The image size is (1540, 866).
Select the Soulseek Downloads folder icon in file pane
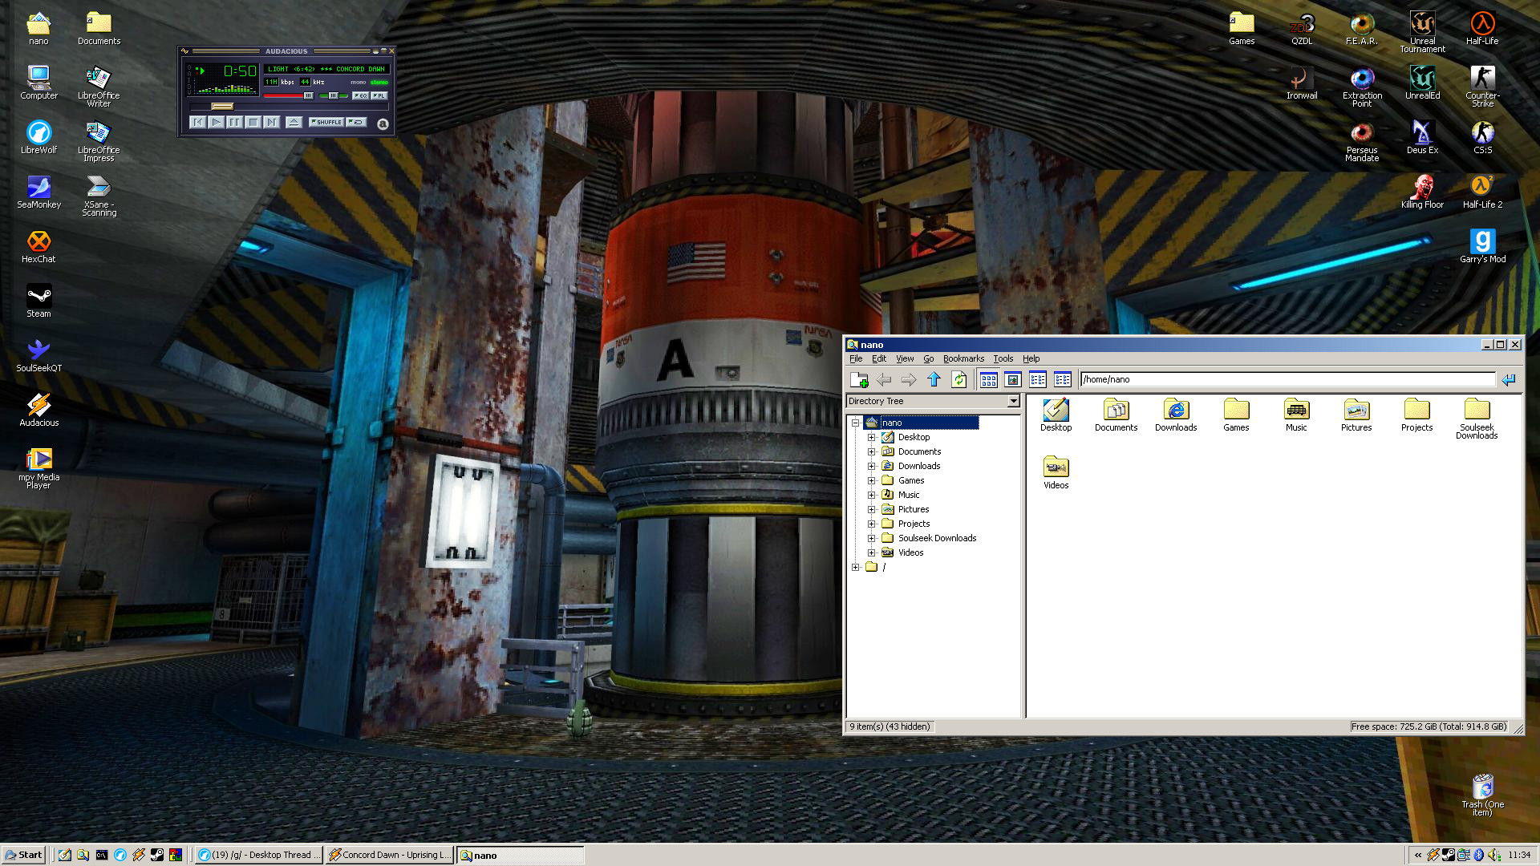coord(1477,419)
